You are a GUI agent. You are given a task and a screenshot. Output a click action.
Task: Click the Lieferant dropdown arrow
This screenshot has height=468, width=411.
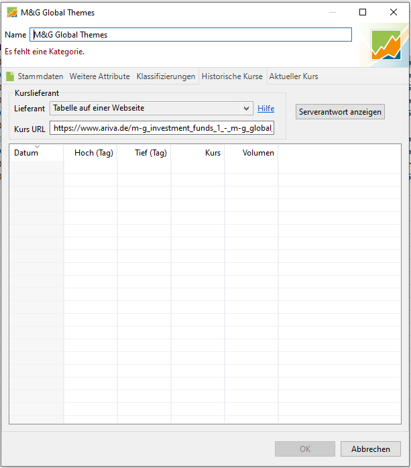[246, 109]
